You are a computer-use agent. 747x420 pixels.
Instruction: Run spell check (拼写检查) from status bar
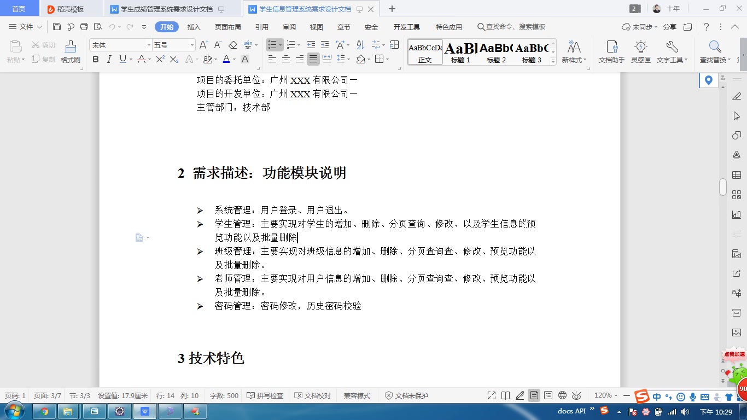[x=264, y=395]
